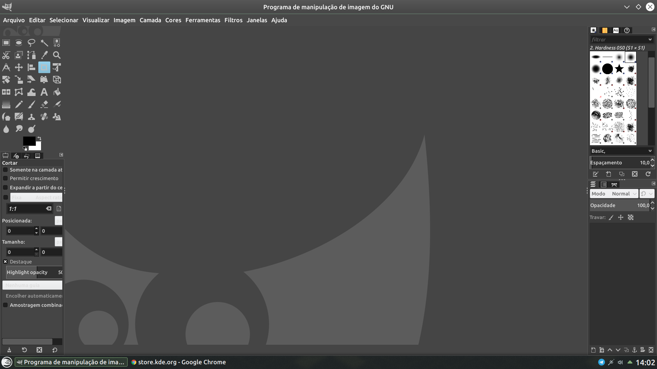Select the Crop tool

44,67
